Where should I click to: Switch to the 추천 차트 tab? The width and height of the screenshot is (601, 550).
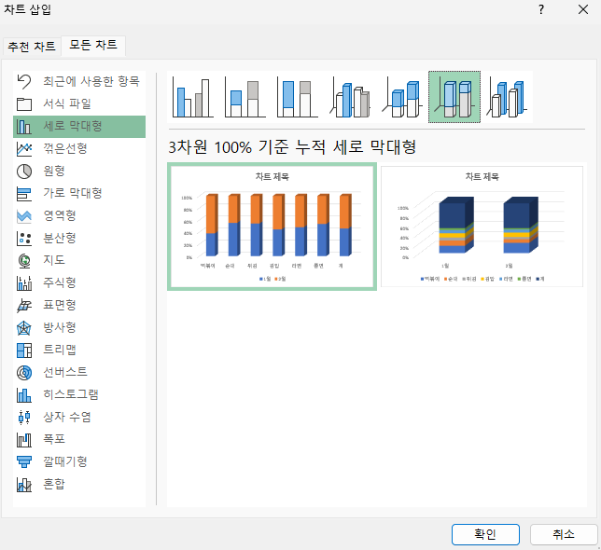pyautogui.click(x=32, y=47)
